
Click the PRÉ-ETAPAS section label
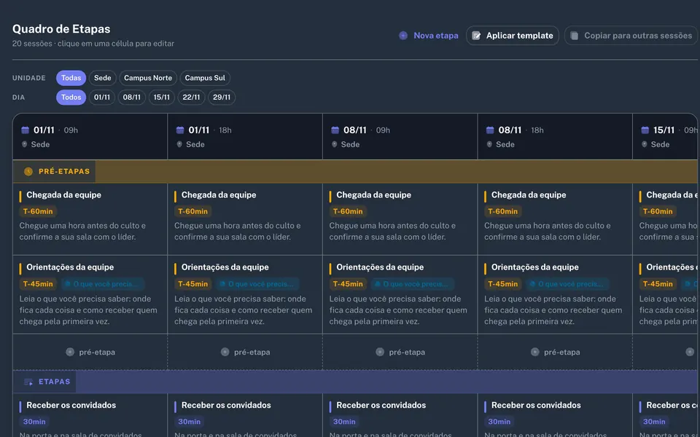(x=64, y=171)
